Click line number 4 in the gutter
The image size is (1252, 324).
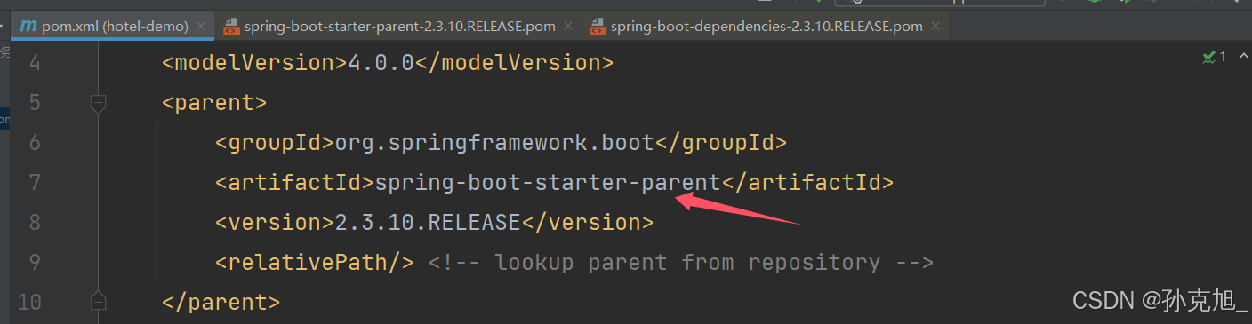tap(35, 63)
